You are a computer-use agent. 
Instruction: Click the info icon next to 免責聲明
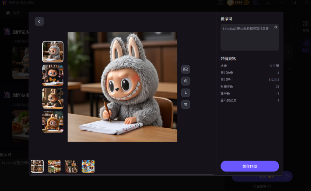click(x=269, y=186)
